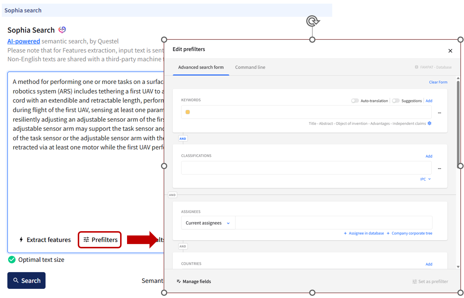Open the Prefilters button
This screenshot has height=298, width=464.
(x=100, y=240)
